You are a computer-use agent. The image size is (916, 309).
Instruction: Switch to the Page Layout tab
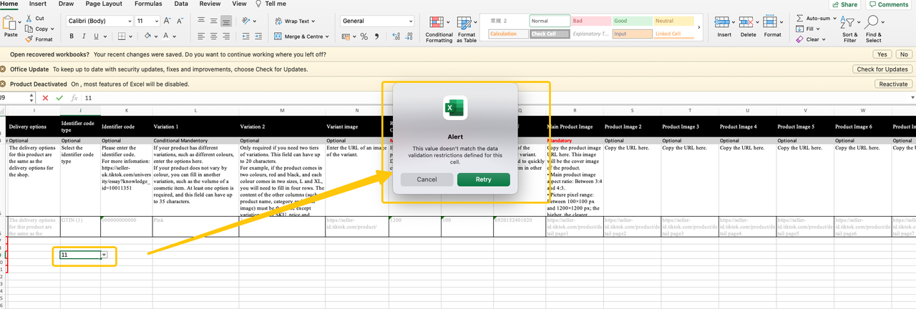point(103,4)
